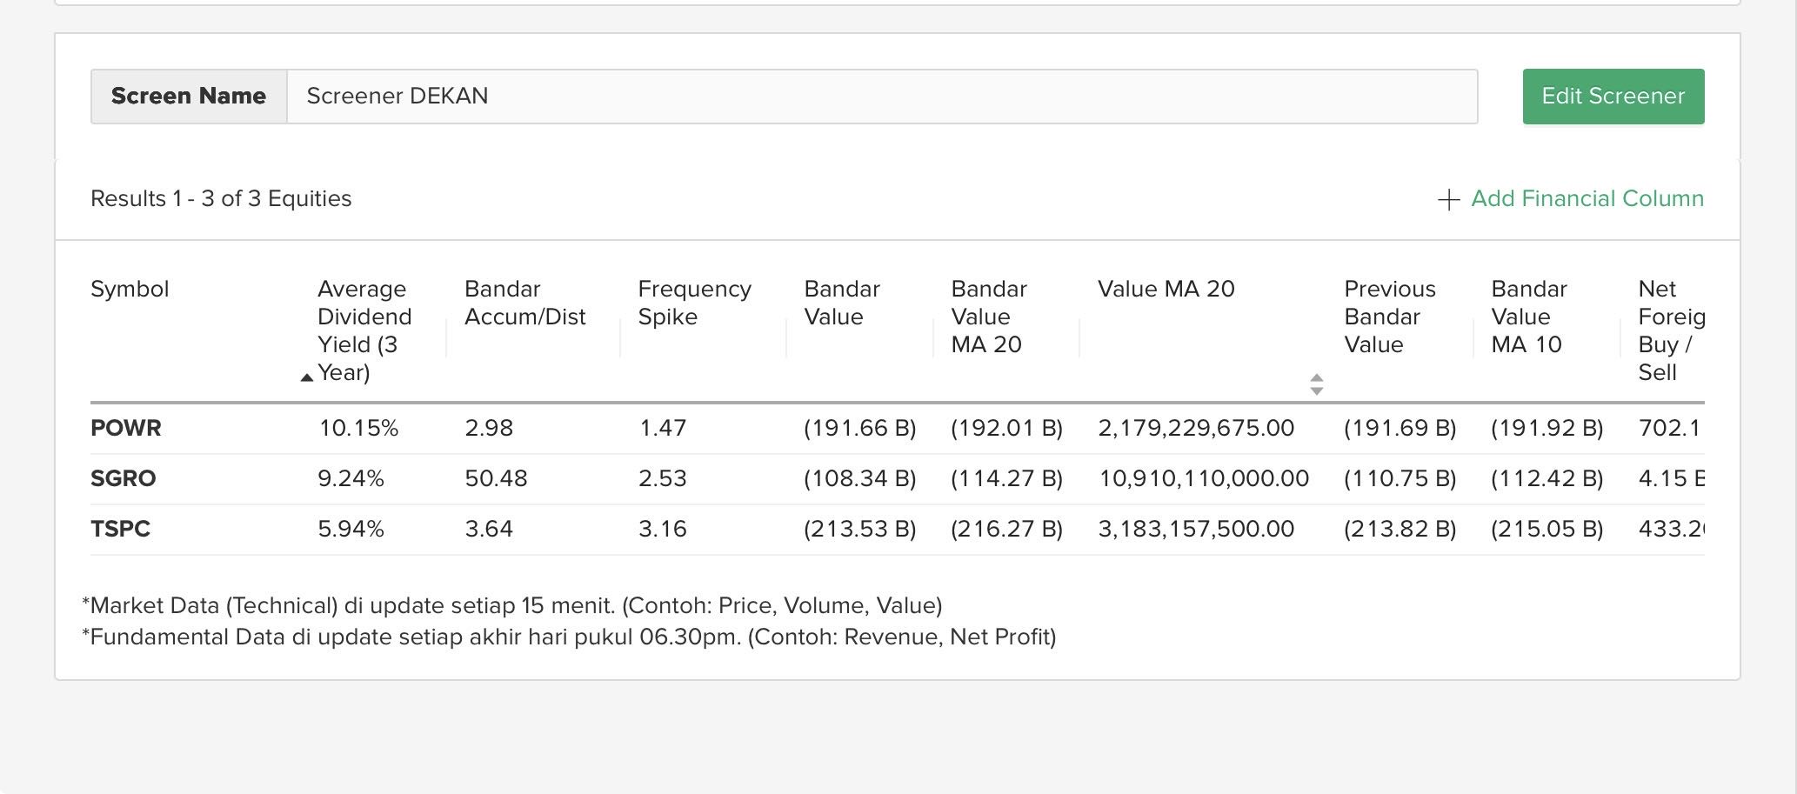
Task: Open the Add Financial Column link
Action: (1587, 199)
